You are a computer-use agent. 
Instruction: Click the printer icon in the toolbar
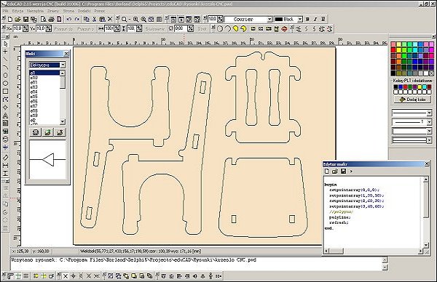[51, 19]
